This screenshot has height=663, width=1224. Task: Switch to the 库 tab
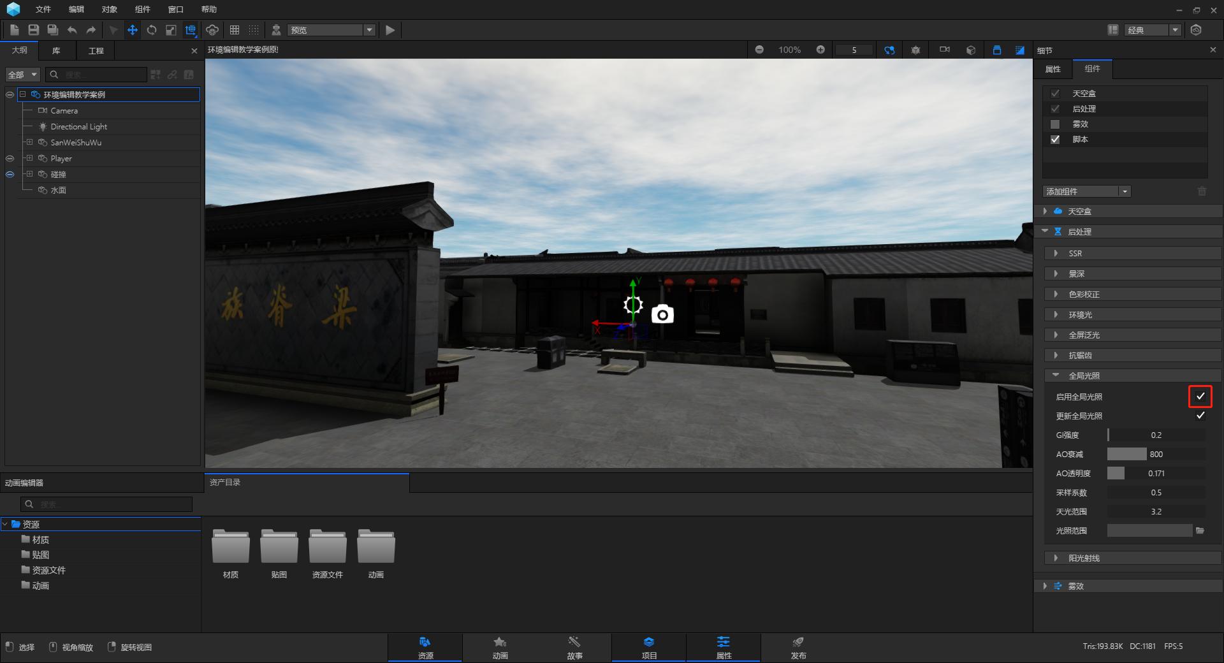click(x=56, y=50)
